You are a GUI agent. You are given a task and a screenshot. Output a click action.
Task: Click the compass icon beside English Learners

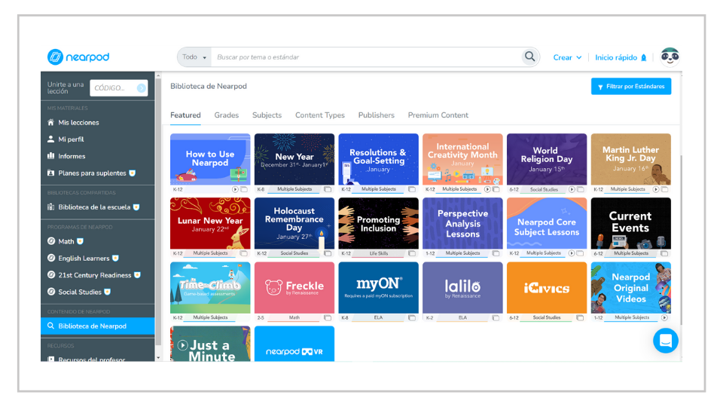[51, 258]
